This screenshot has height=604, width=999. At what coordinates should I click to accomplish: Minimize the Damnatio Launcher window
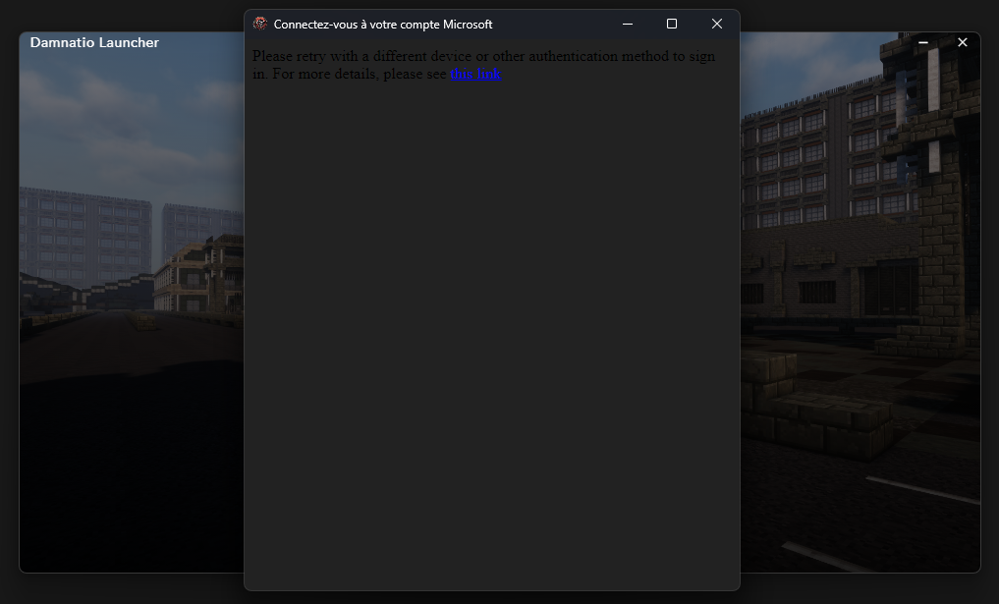[923, 42]
